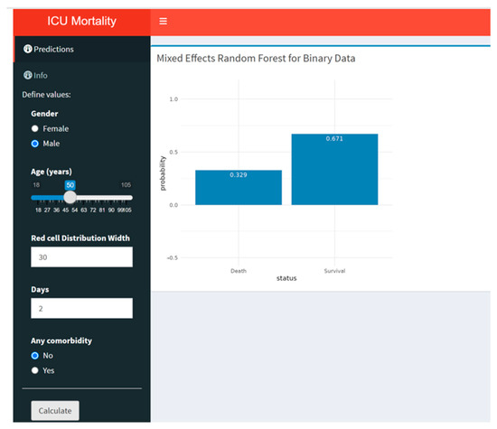Viewport: 497px width, 429px height.
Task: Click the Age slider handle
Action: 70,197
